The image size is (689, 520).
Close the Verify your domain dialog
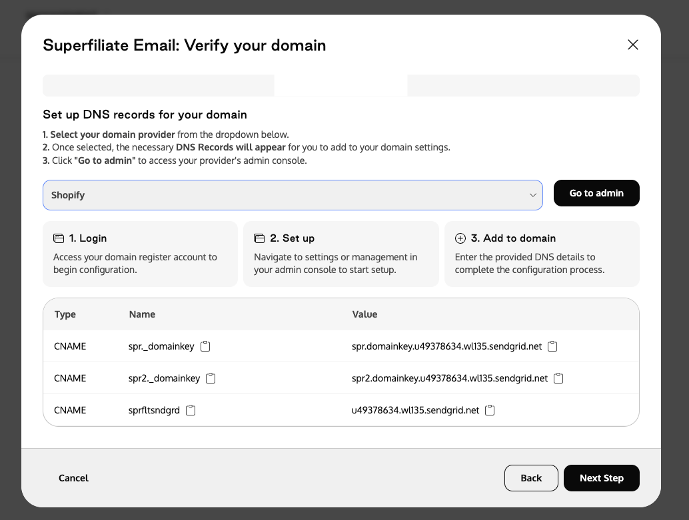(x=633, y=45)
